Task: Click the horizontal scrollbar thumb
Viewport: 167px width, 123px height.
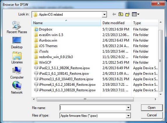Action: (85, 99)
